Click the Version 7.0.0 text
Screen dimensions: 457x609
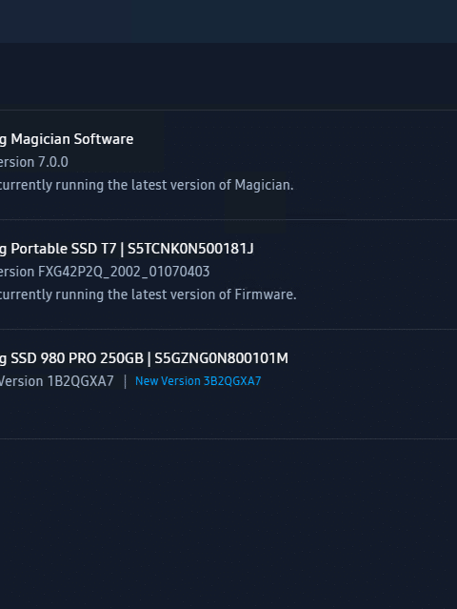click(x=33, y=162)
